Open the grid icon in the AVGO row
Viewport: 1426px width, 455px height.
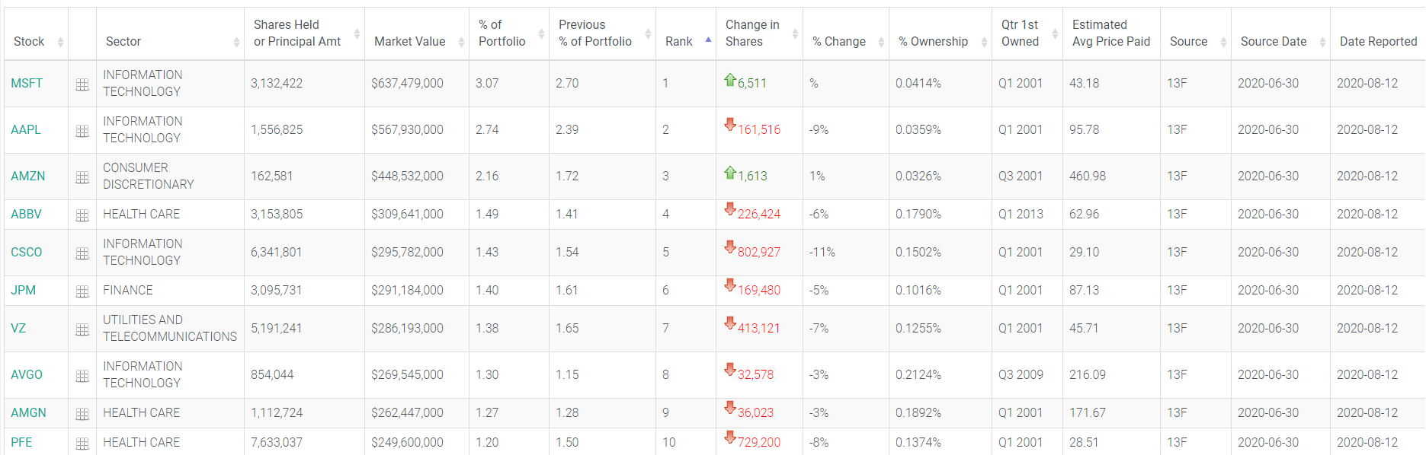coord(82,377)
